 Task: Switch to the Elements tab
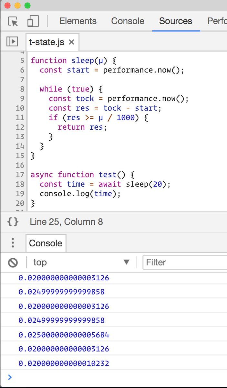tap(78, 21)
